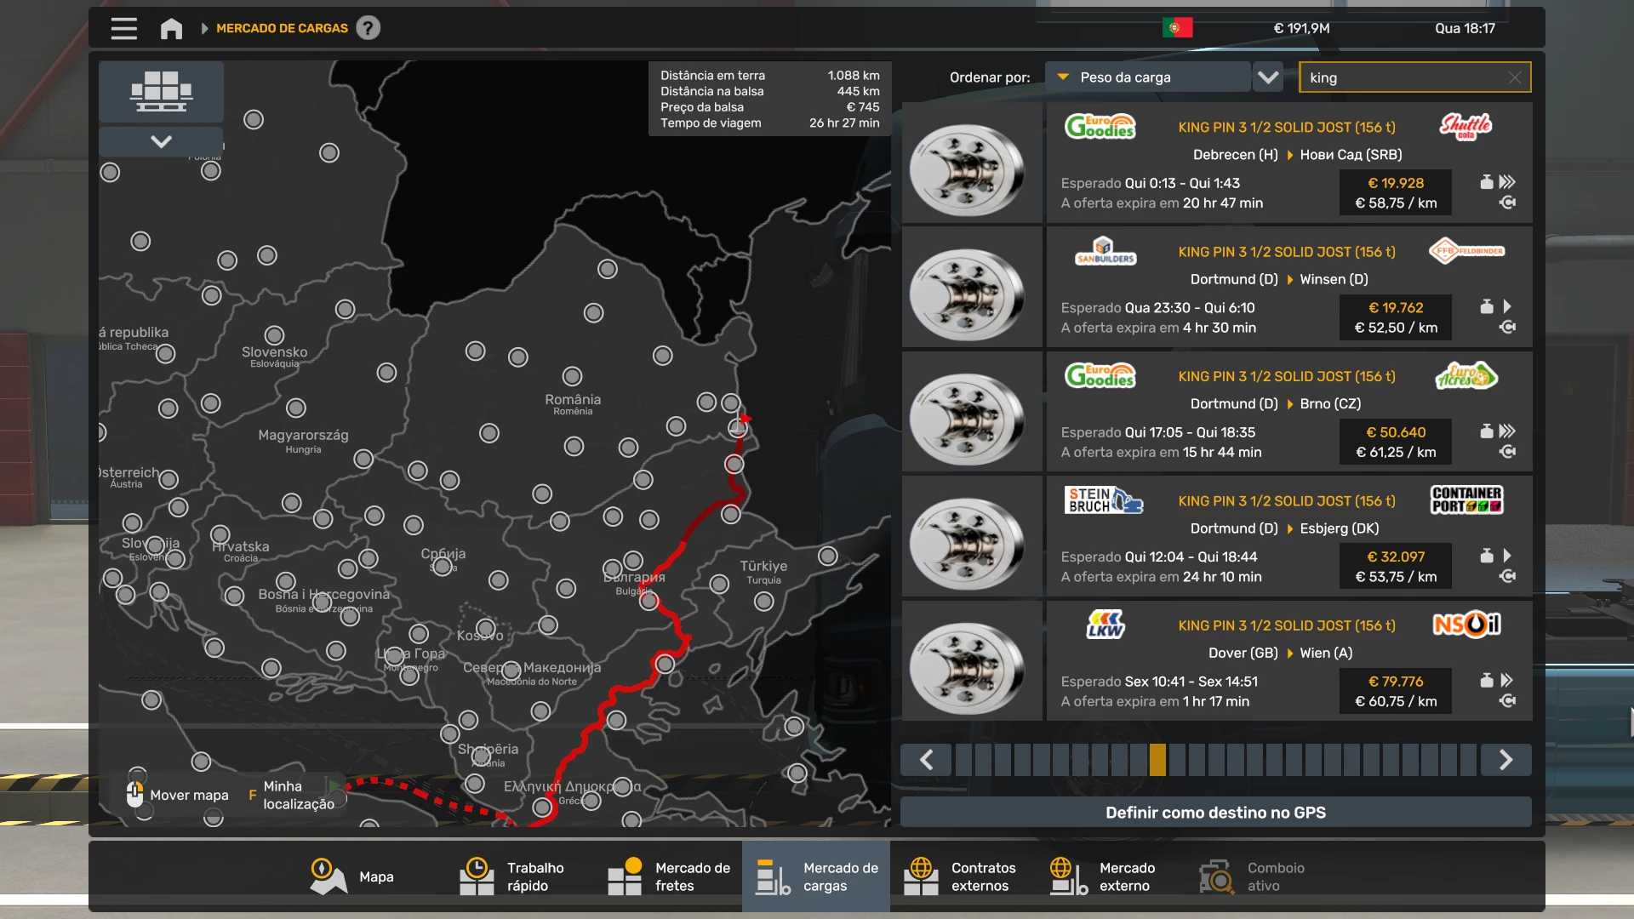This screenshot has height=919, width=1634.
Task: Open the help question mark icon
Action: click(368, 28)
